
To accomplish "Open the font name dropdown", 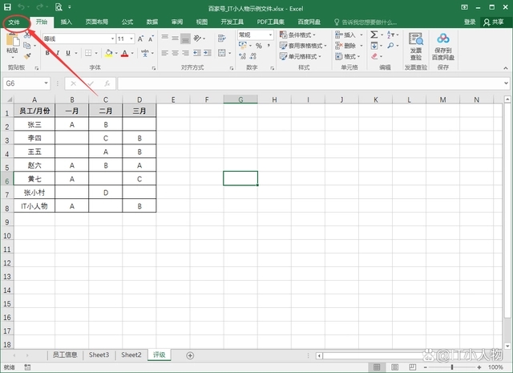I will click(x=112, y=39).
